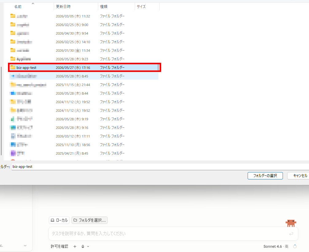Screen dimensions: 309x252
Task: Click the plus icon to add attachment
Action: (x=75, y=246)
